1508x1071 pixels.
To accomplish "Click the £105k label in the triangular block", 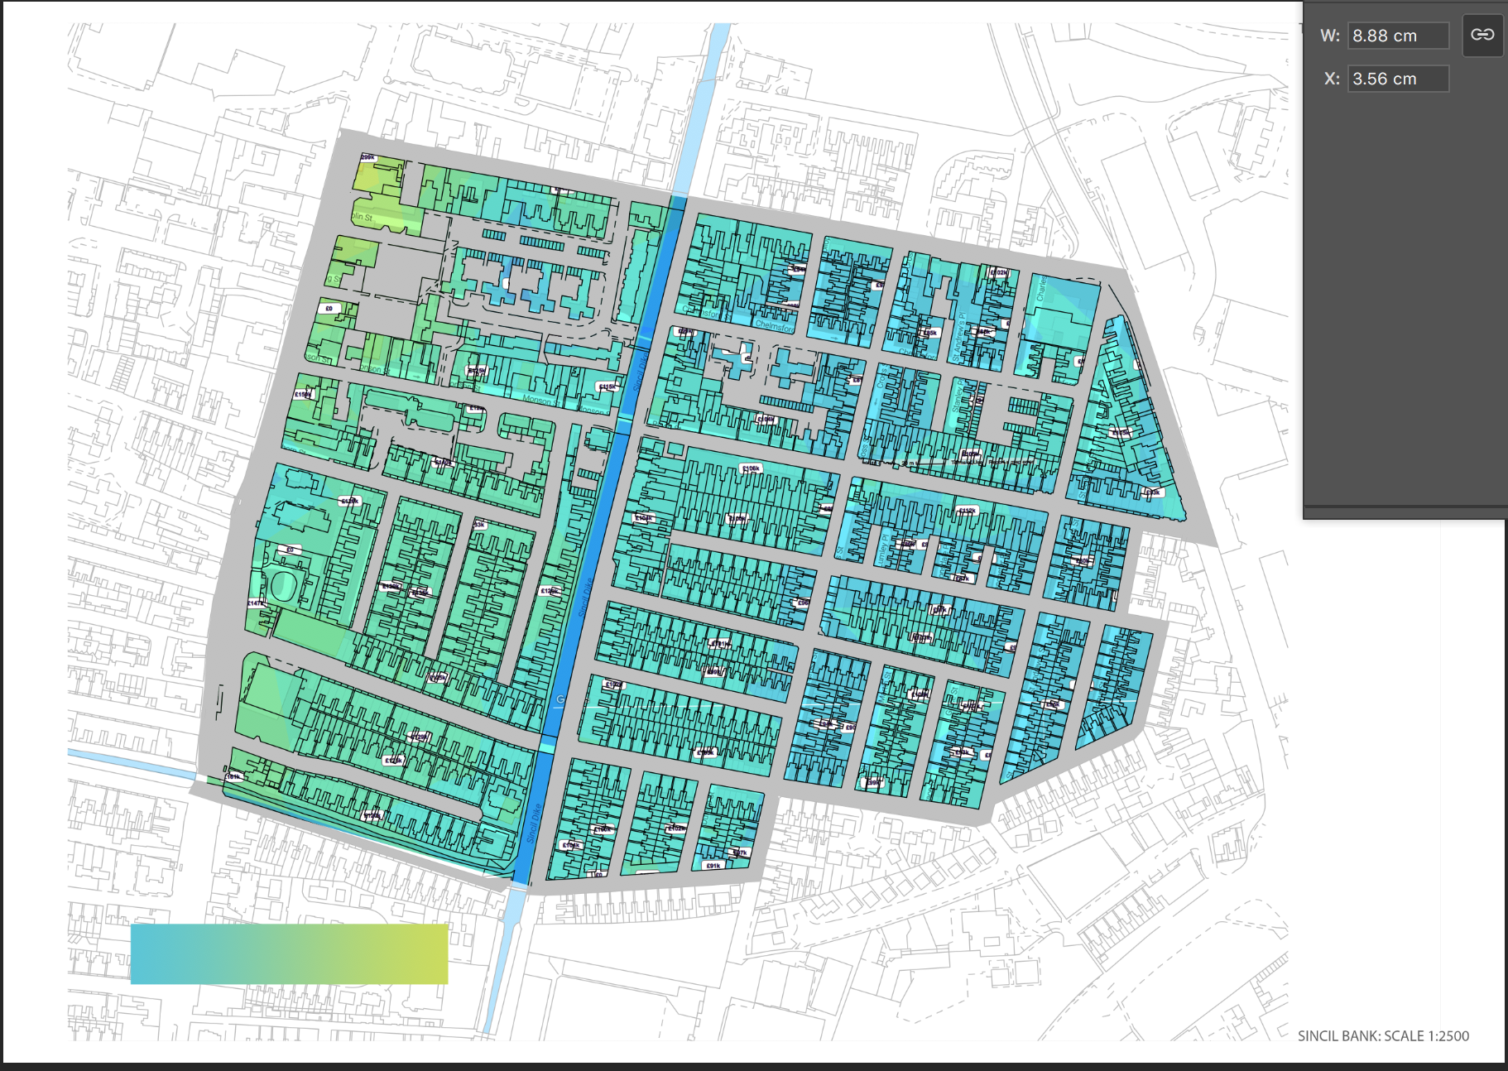I will [1120, 432].
